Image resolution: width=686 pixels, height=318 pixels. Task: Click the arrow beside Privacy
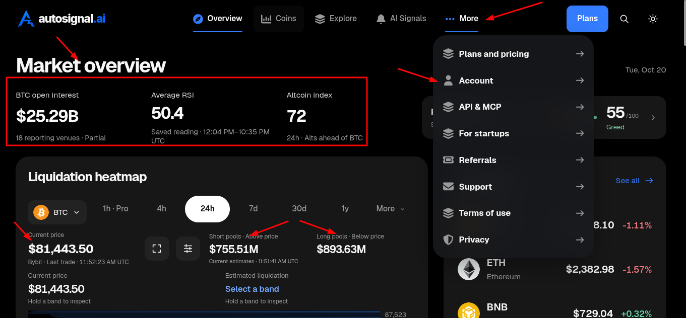580,240
